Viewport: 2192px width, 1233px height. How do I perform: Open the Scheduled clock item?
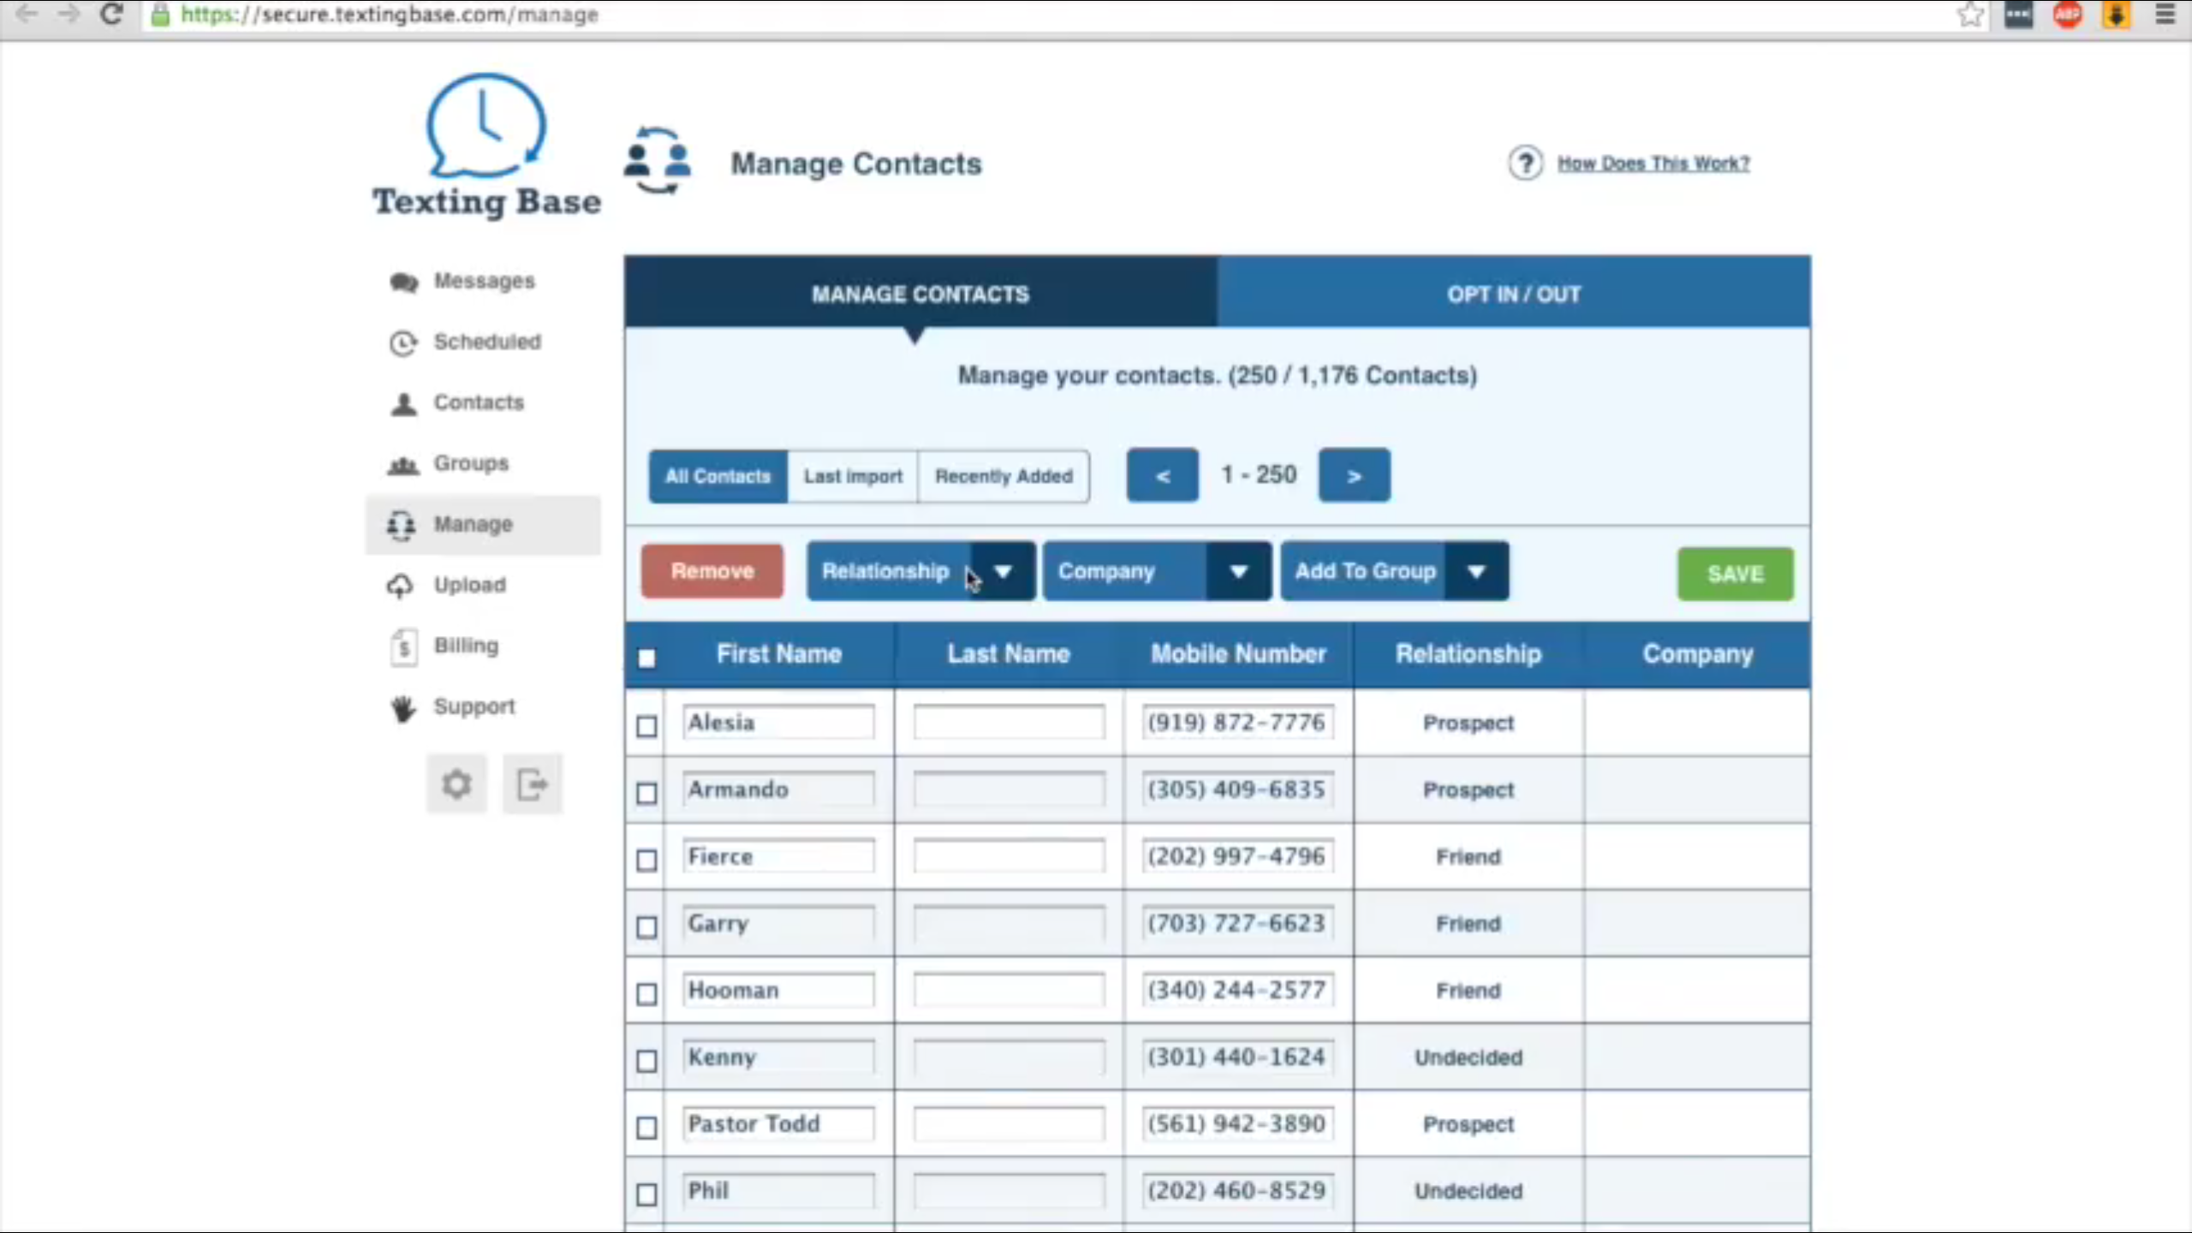[x=486, y=342]
